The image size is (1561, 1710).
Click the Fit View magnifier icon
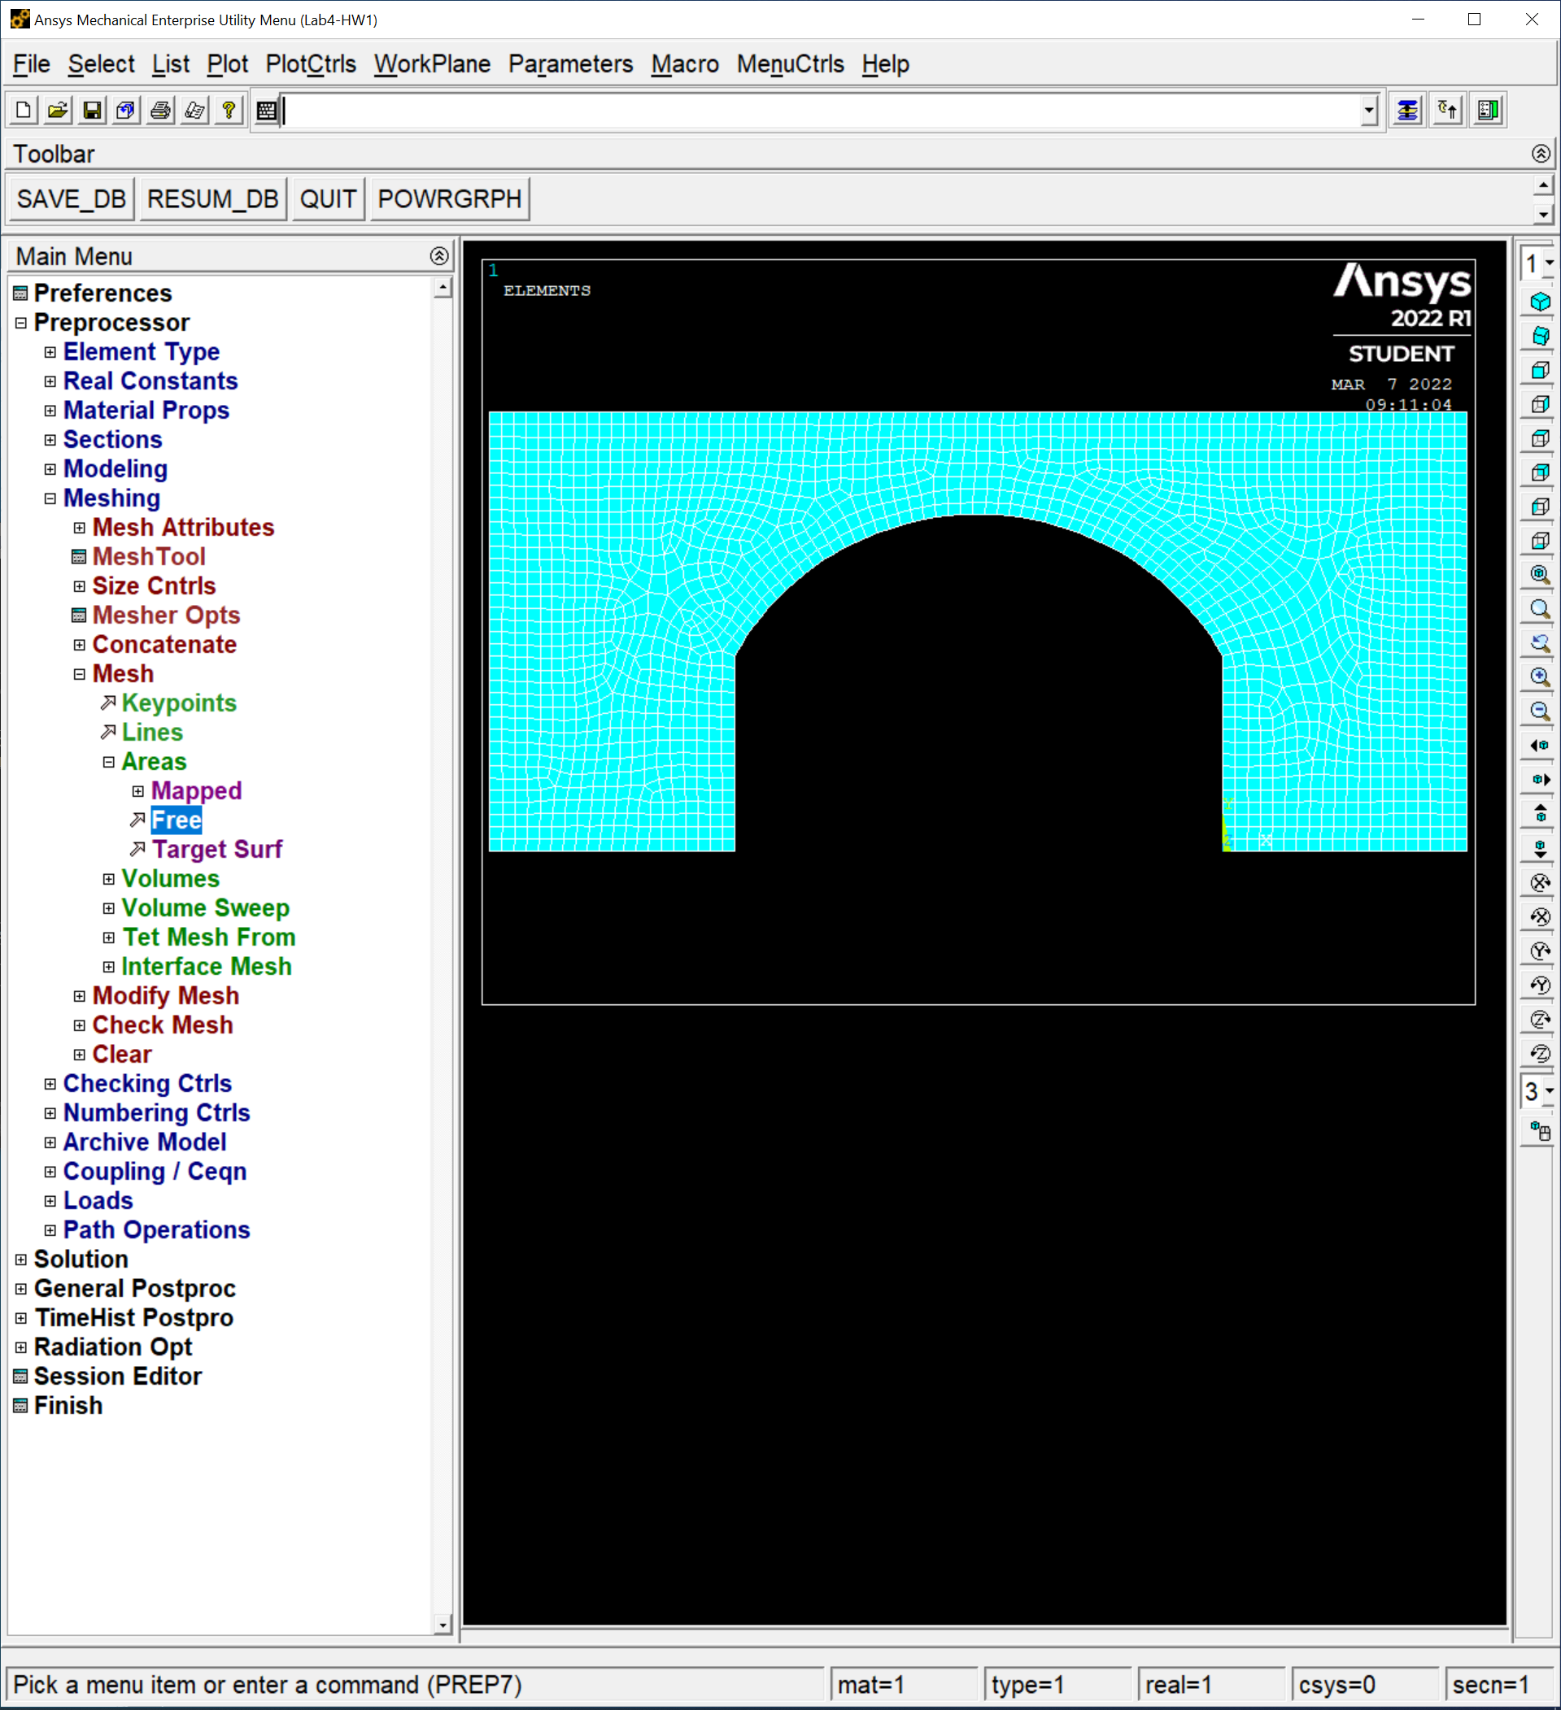pos(1540,574)
